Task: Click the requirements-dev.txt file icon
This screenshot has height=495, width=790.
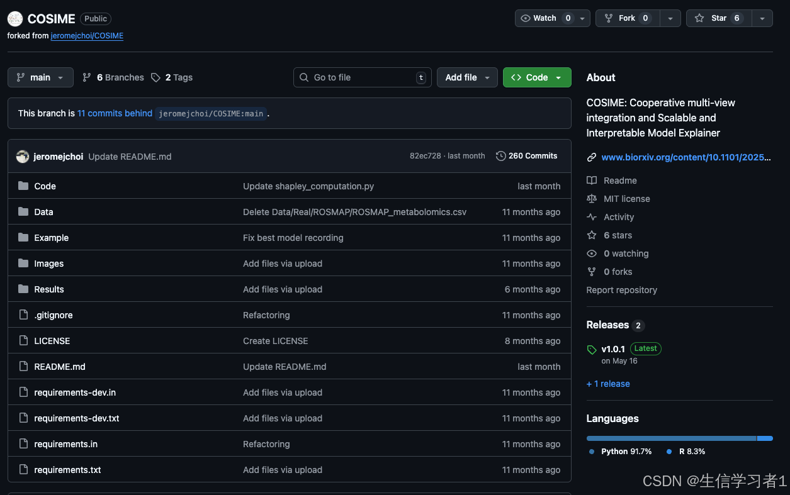Action: pos(23,418)
